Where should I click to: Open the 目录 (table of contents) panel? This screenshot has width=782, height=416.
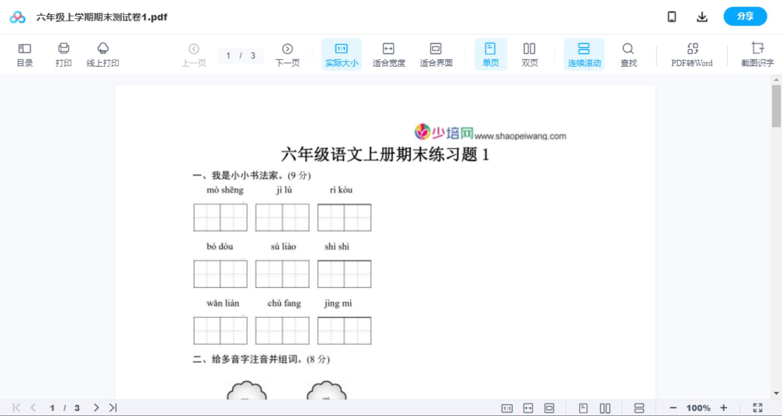tap(25, 54)
